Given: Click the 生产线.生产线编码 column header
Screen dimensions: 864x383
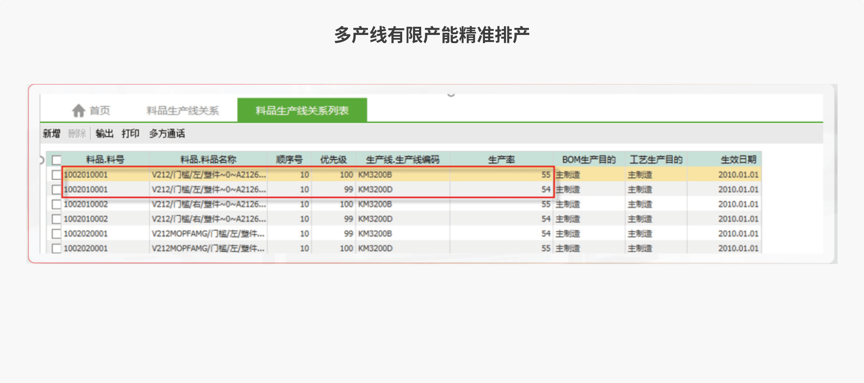Looking at the screenshot, I should (x=403, y=160).
